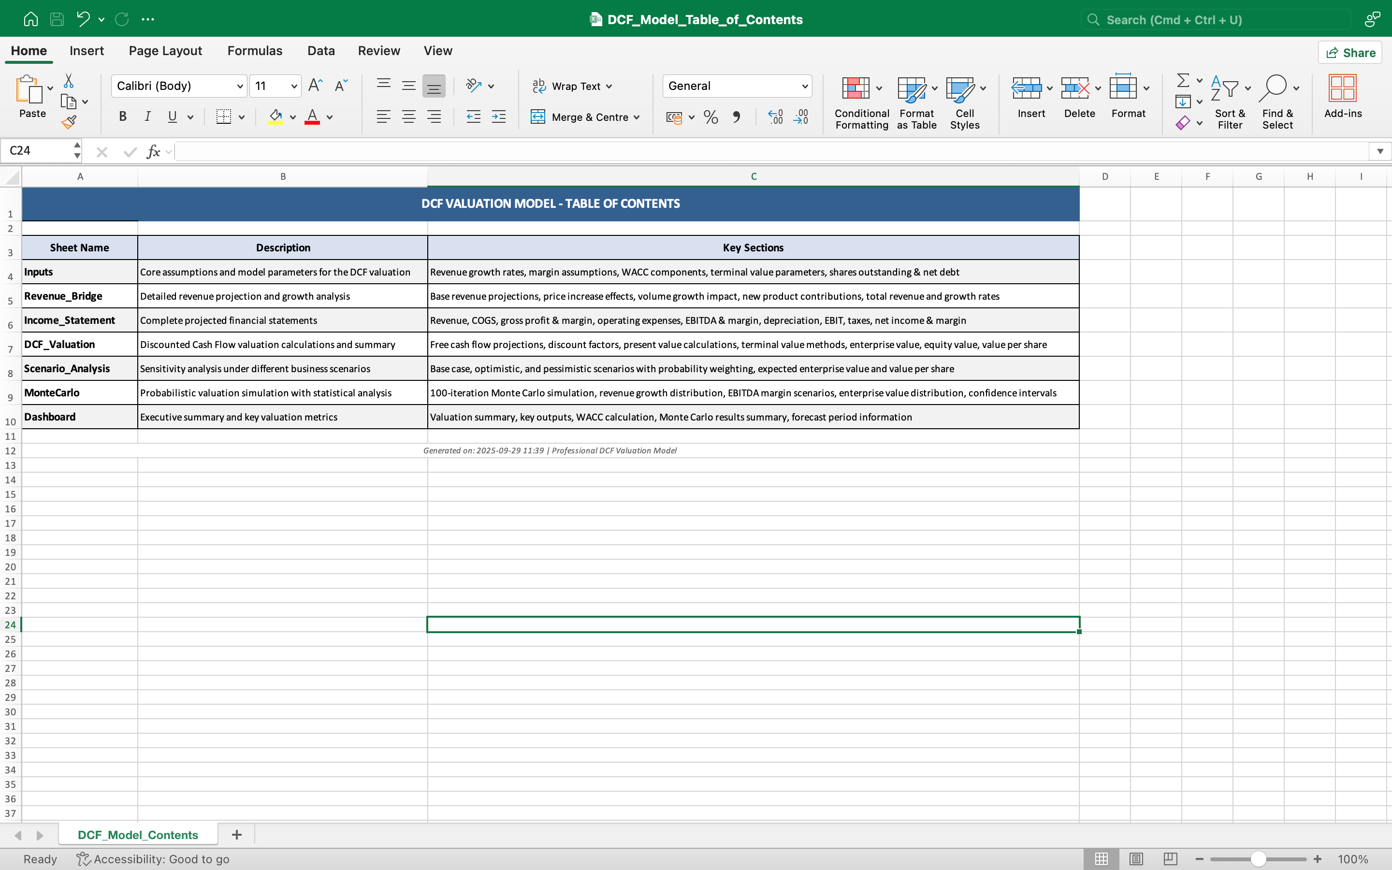Open the Formulas ribbon tab
This screenshot has height=870, width=1392.
[x=254, y=51]
